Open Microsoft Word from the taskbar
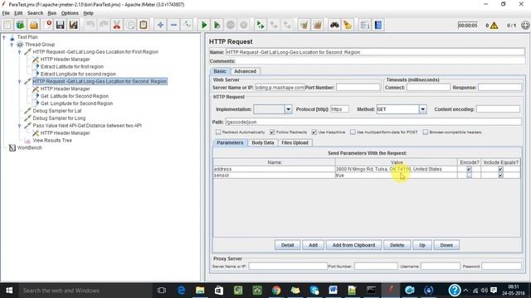Image resolution: width=531 pixels, height=298 pixels. 334,291
